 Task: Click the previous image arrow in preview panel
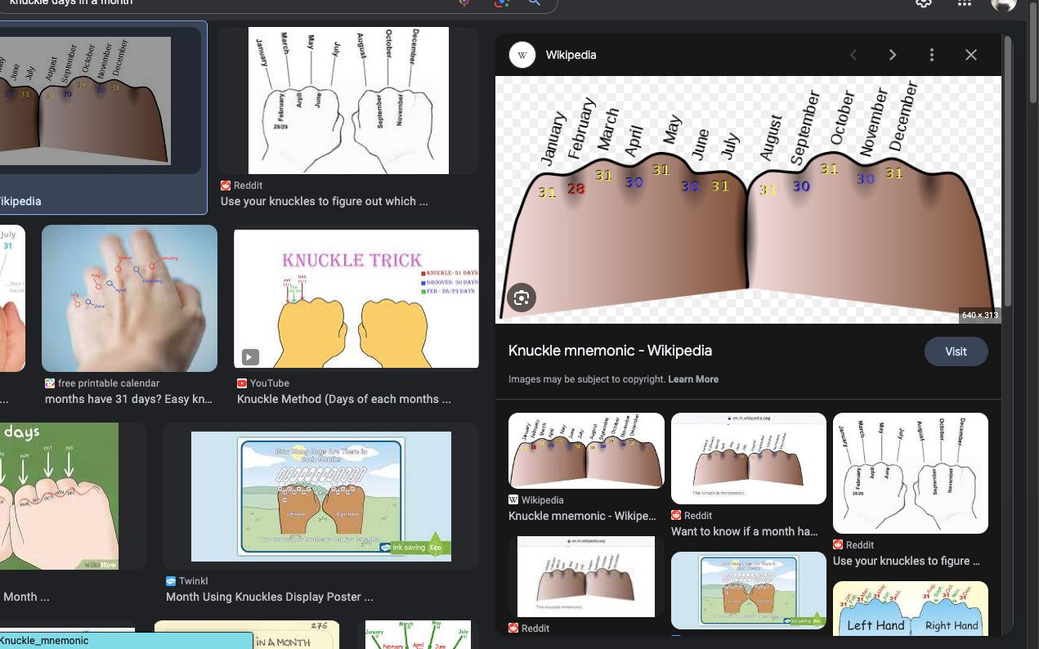click(853, 55)
